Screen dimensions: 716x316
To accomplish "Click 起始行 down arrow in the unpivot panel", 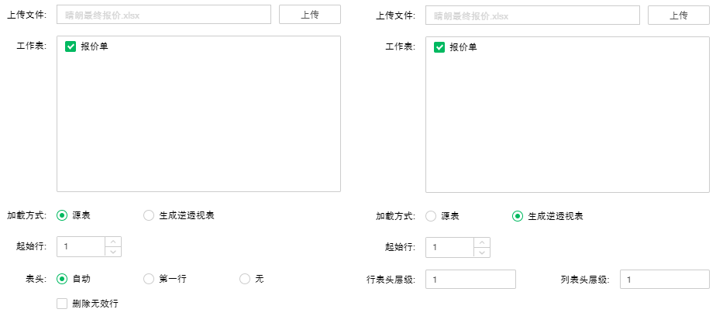I will pos(482,252).
